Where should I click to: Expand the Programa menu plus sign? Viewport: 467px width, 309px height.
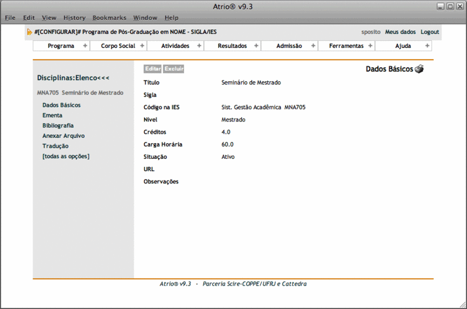pyautogui.click(x=85, y=46)
